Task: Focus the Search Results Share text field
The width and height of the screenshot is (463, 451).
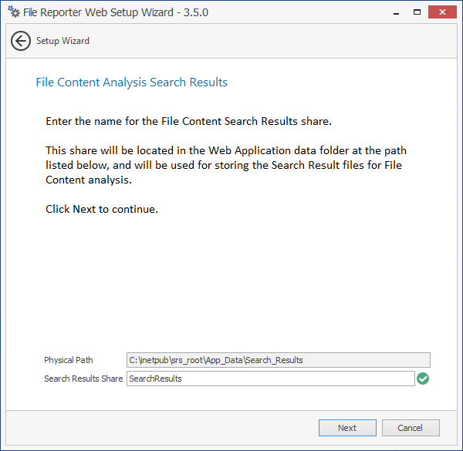Action: coord(270,379)
